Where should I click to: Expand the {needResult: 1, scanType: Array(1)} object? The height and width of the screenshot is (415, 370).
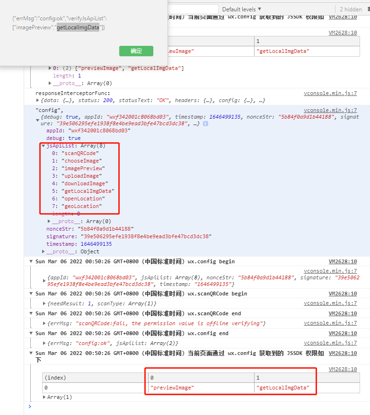(44, 303)
